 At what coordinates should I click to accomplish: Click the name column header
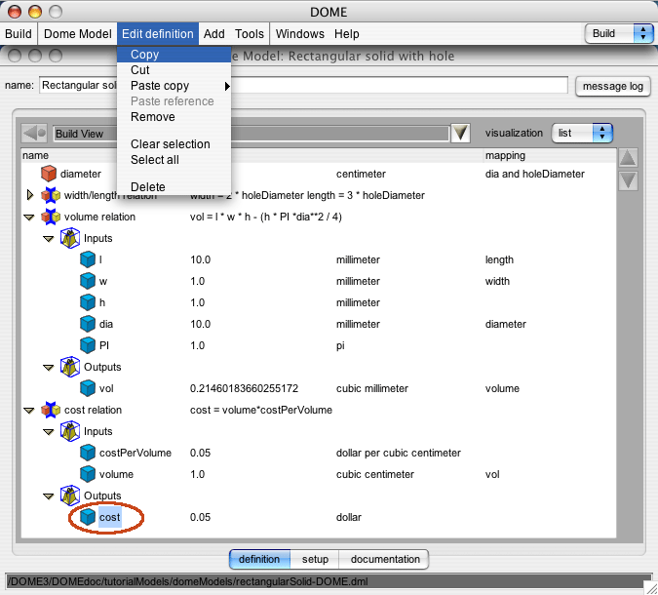point(35,155)
